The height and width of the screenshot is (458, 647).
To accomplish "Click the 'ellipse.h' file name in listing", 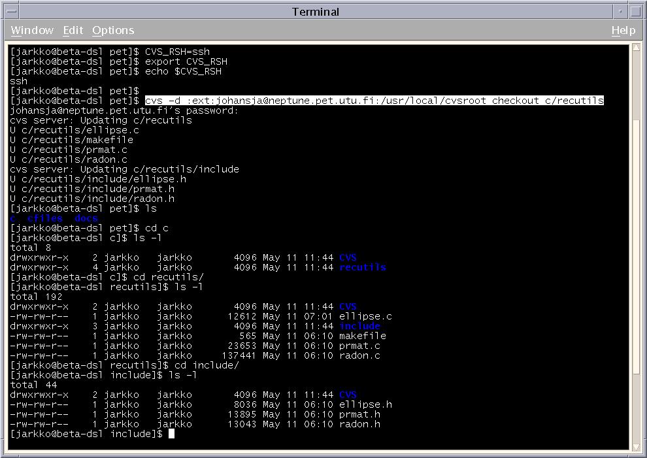I will point(365,404).
